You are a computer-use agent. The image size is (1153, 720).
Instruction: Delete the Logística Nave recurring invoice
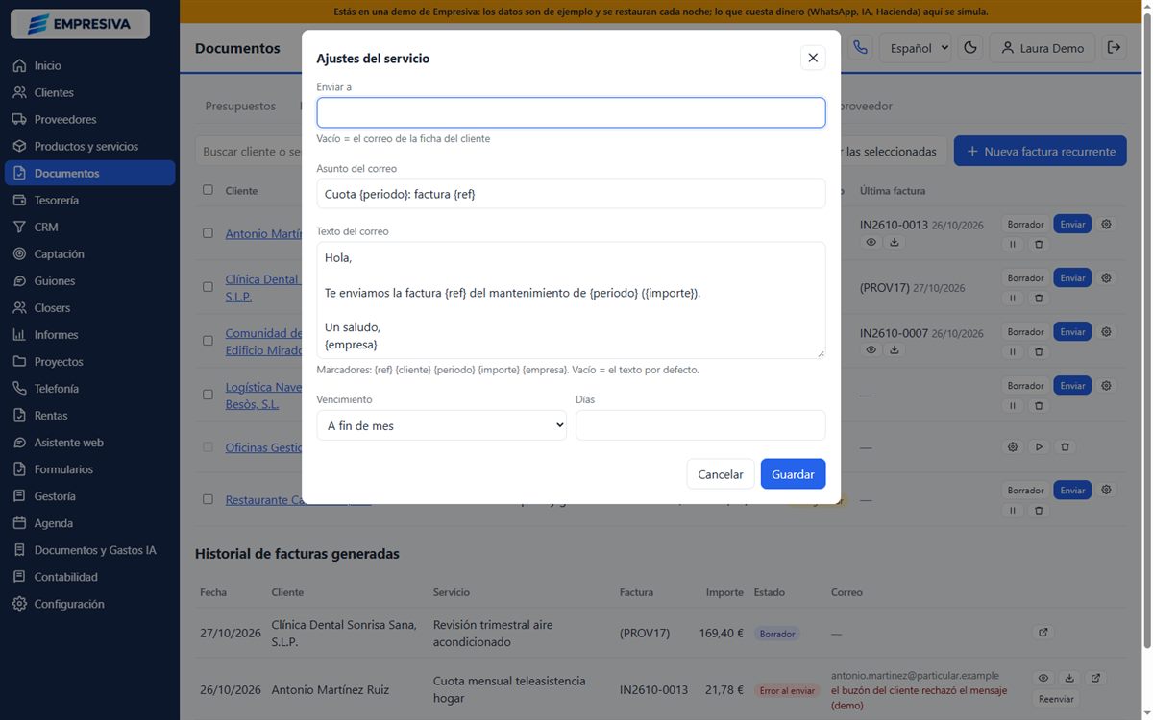(x=1039, y=405)
